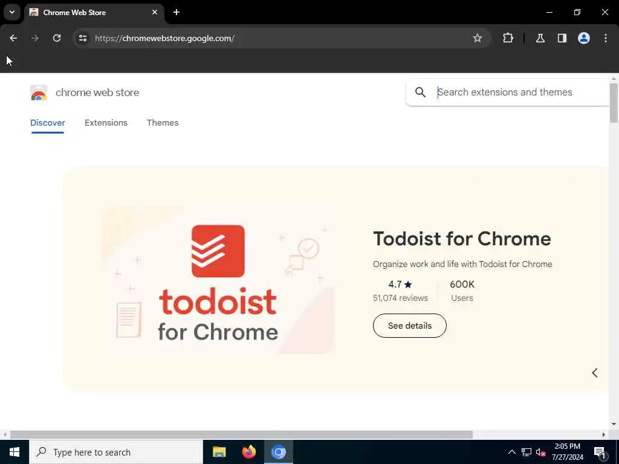Click the Todoist red logo icon

tap(218, 251)
